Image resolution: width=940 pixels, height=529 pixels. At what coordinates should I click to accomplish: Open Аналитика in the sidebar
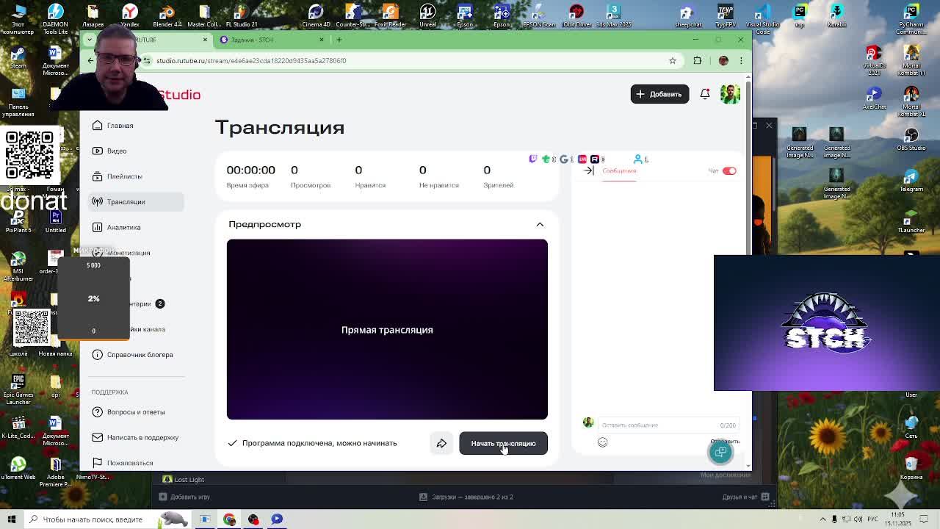[136, 227]
